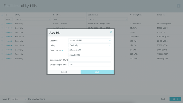Open the Date interval filter dropdown

pyautogui.click(x=108, y=19)
